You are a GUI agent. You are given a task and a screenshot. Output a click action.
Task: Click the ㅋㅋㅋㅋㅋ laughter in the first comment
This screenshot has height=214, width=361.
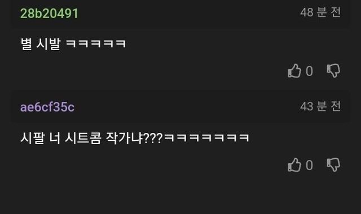coord(96,43)
